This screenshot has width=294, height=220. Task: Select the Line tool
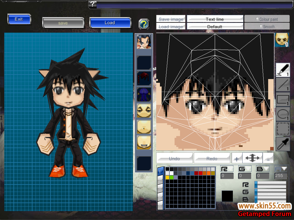[x=283, y=85]
